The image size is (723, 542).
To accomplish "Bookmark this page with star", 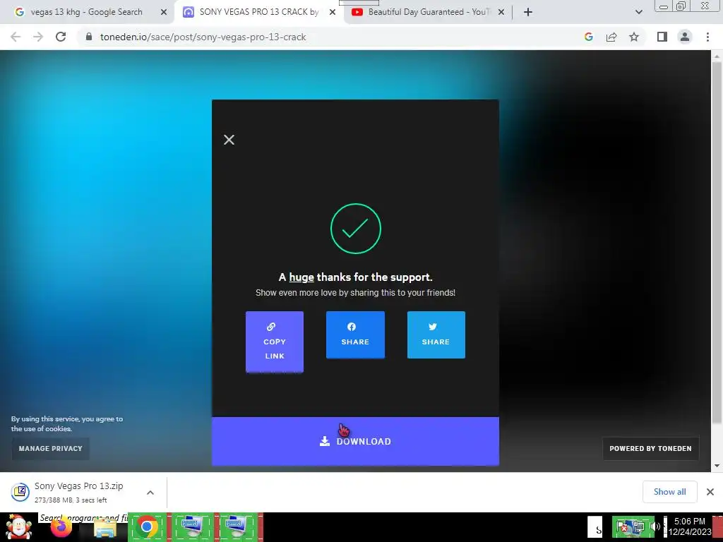I will coord(634,37).
